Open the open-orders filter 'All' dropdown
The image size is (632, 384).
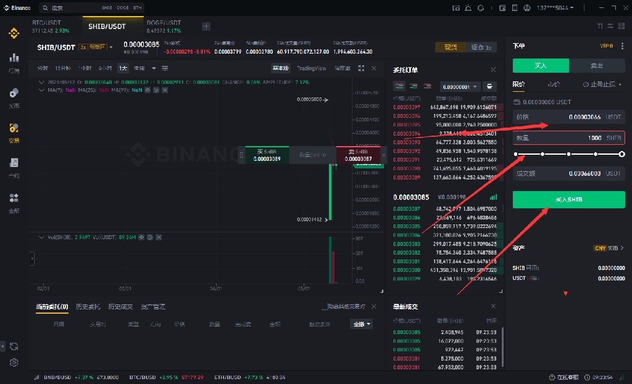[x=361, y=324]
